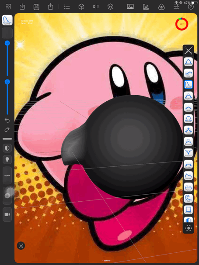
Task: Select the Crease brush
Action: click(x=189, y=153)
